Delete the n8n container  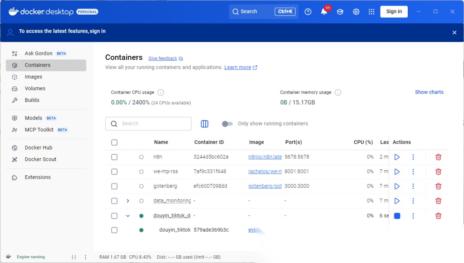pyautogui.click(x=438, y=157)
